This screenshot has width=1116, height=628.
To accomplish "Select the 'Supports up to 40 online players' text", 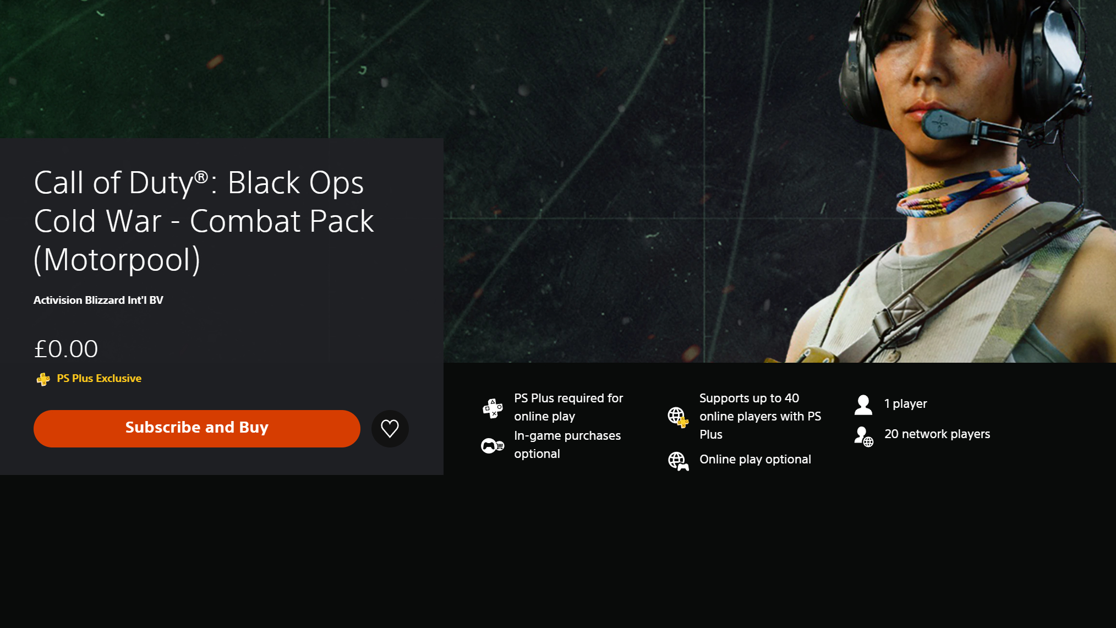I will pyautogui.click(x=760, y=416).
